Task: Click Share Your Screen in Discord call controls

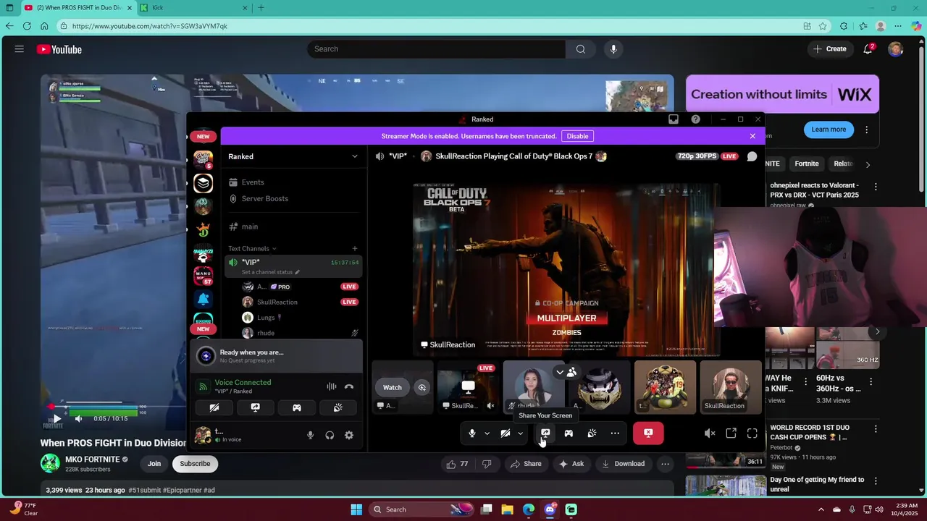Action: 545,433
